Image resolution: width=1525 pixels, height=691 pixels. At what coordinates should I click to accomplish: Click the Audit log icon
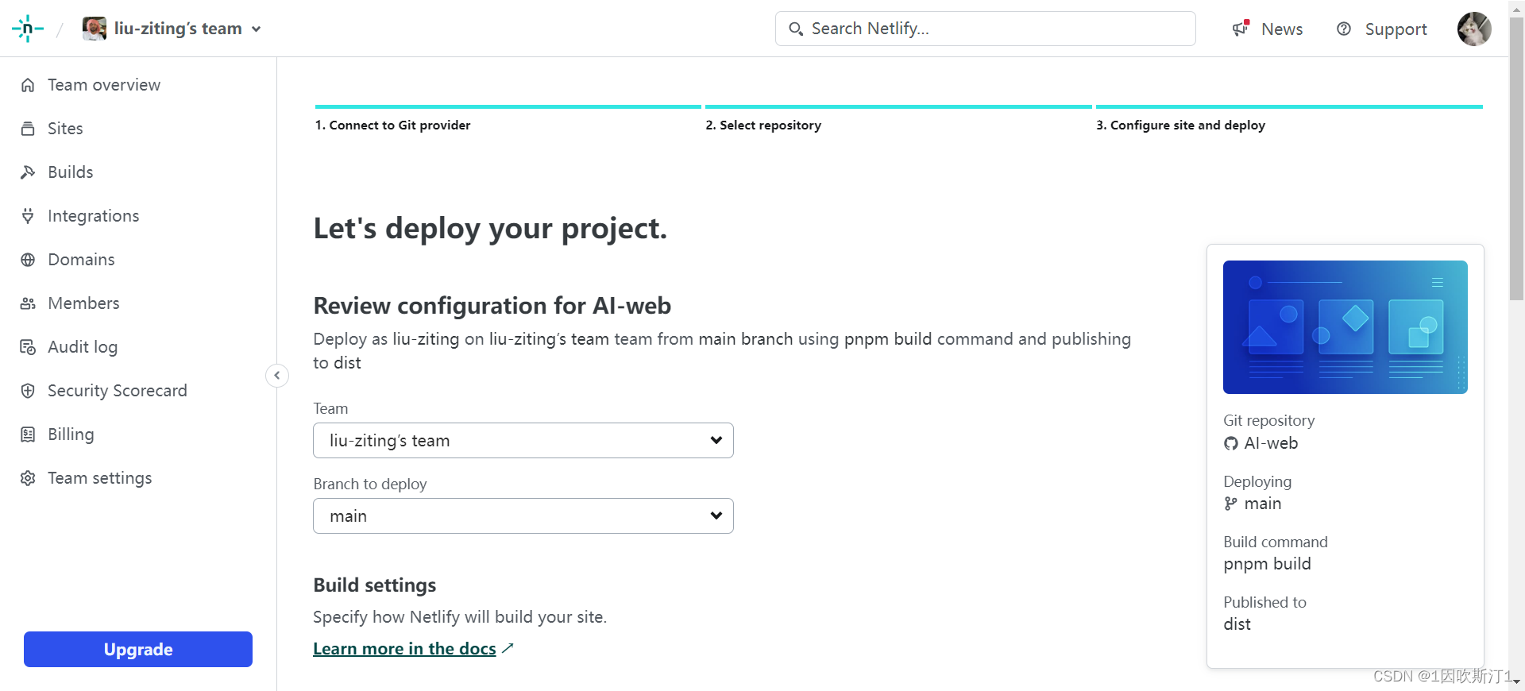click(x=28, y=347)
